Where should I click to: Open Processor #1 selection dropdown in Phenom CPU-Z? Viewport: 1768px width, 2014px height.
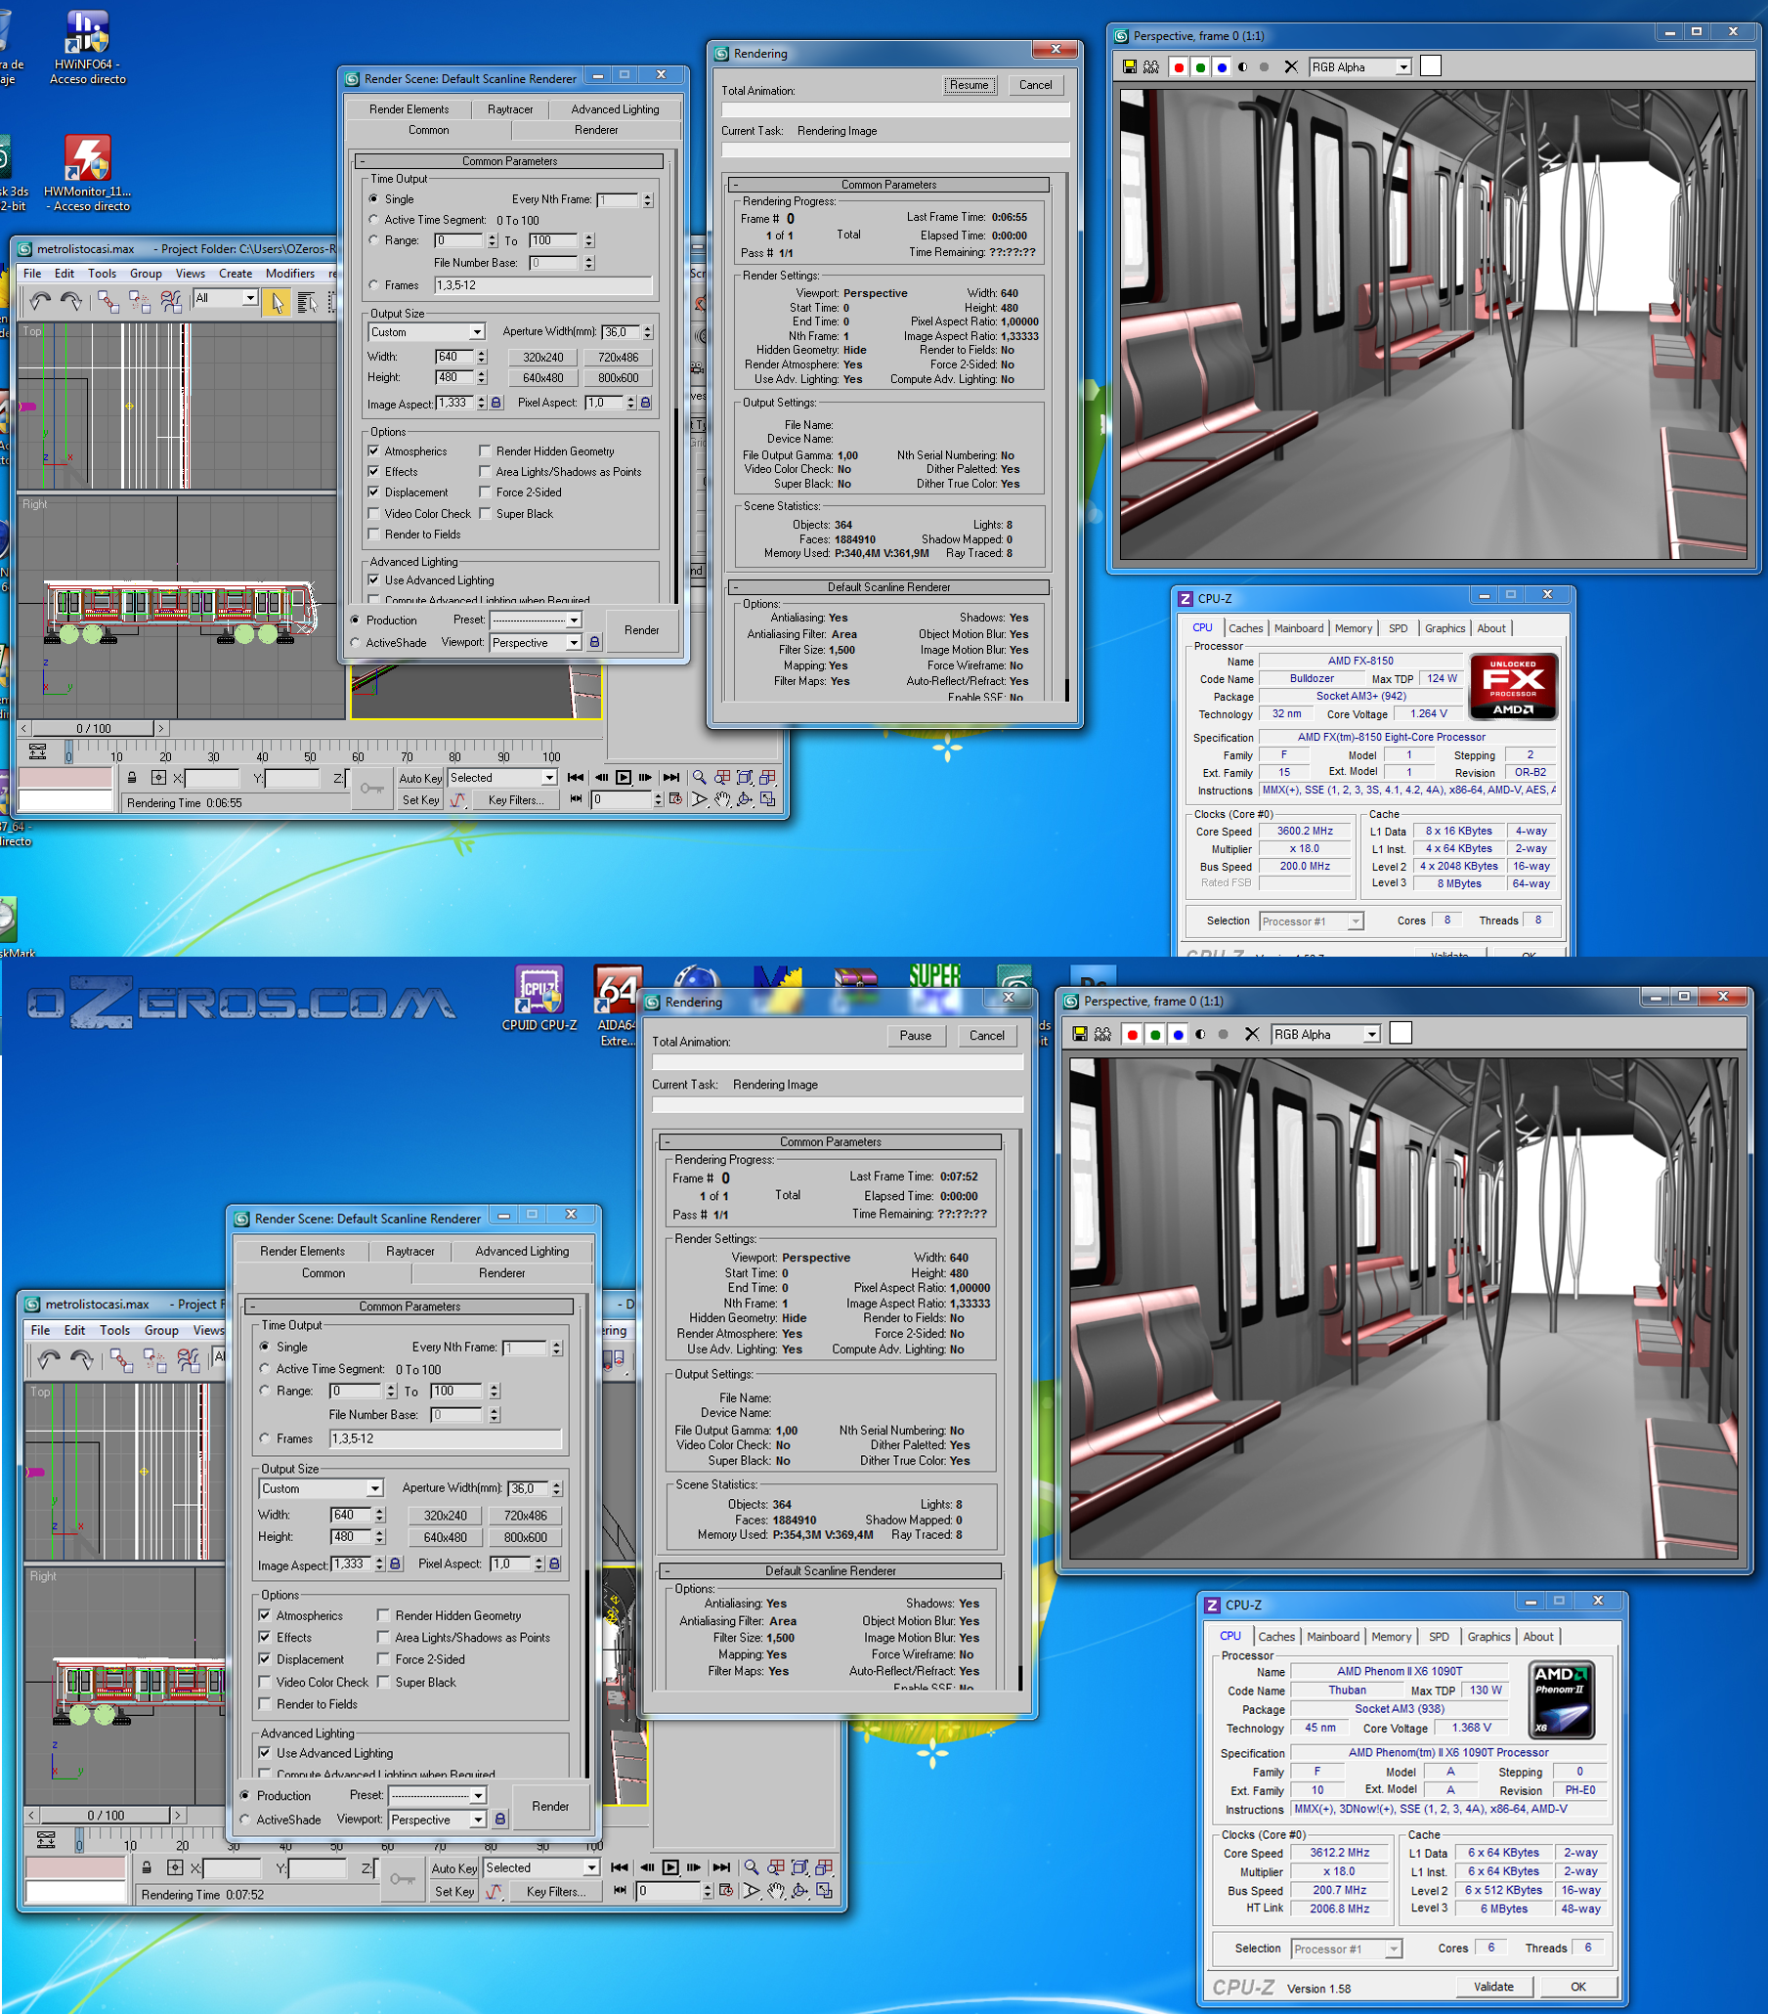point(1346,1949)
